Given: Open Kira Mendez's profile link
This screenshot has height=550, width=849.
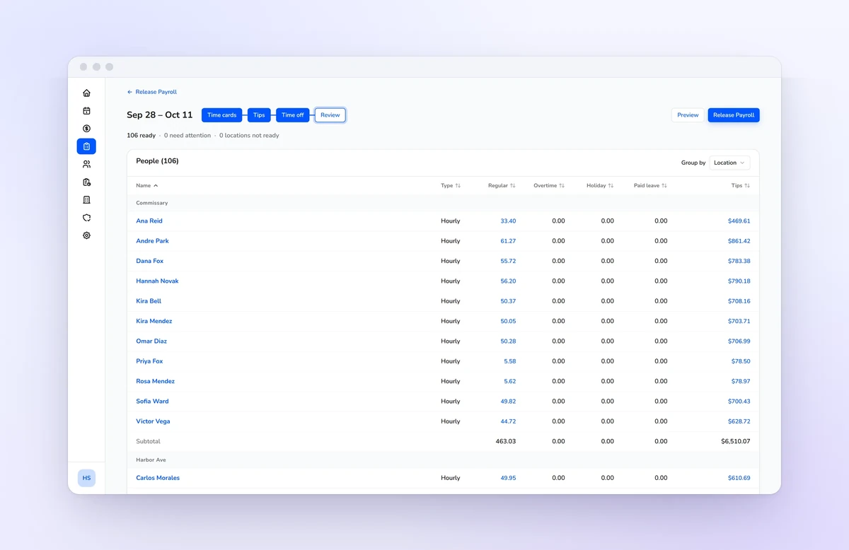Looking at the screenshot, I should [x=154, y=321].
